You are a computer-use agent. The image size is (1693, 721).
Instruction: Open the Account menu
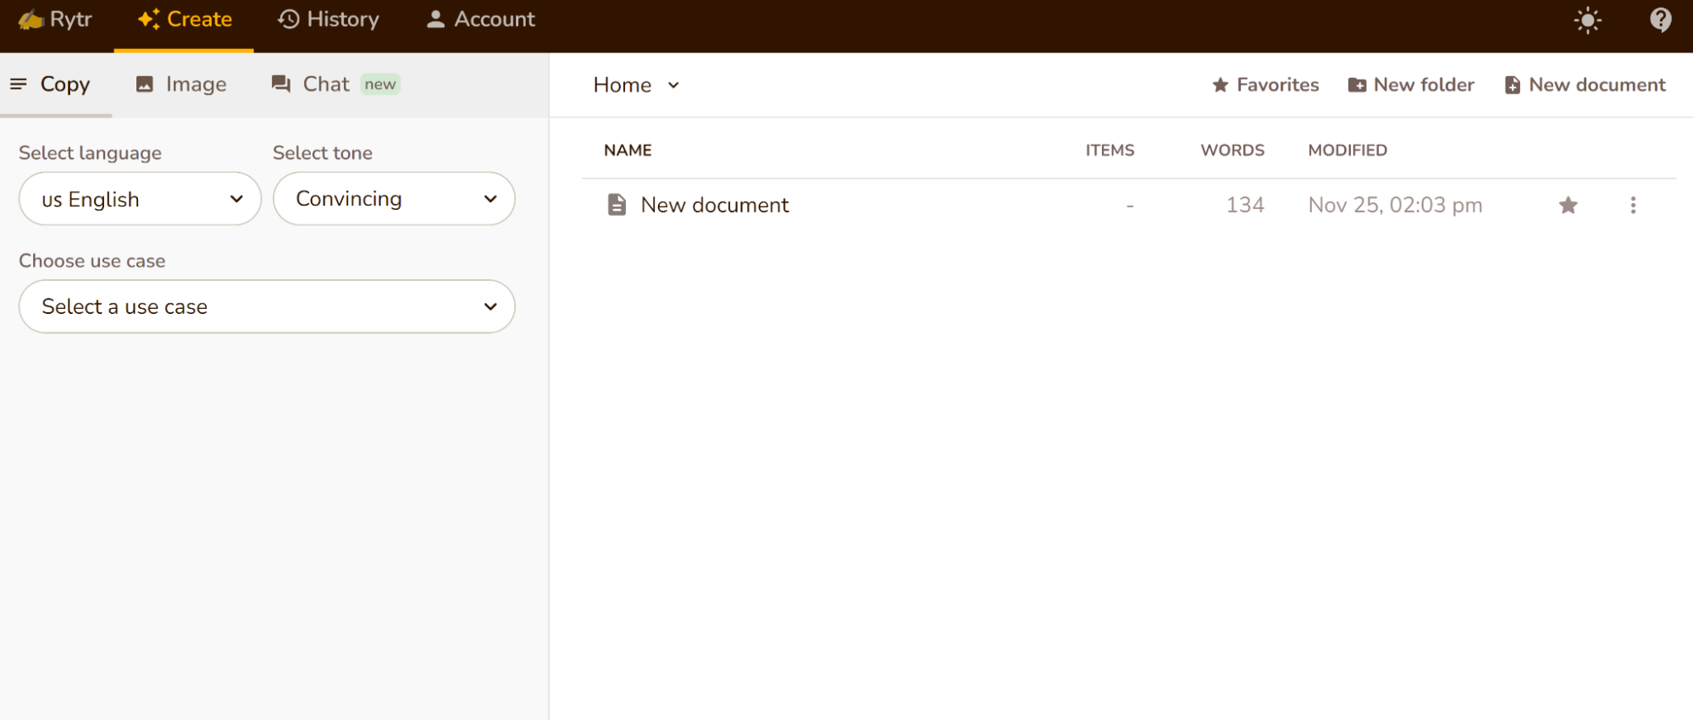coord(480,19)
